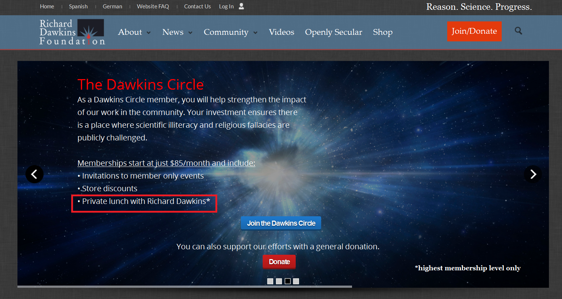Click the search magnifying glass icon

click(x=518, y=31)
